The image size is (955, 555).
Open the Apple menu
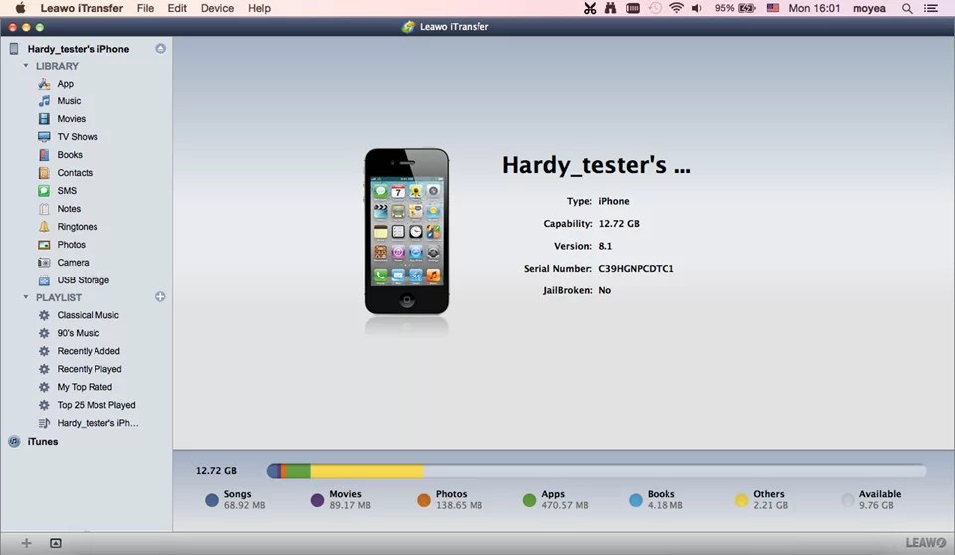click(20, 8)
